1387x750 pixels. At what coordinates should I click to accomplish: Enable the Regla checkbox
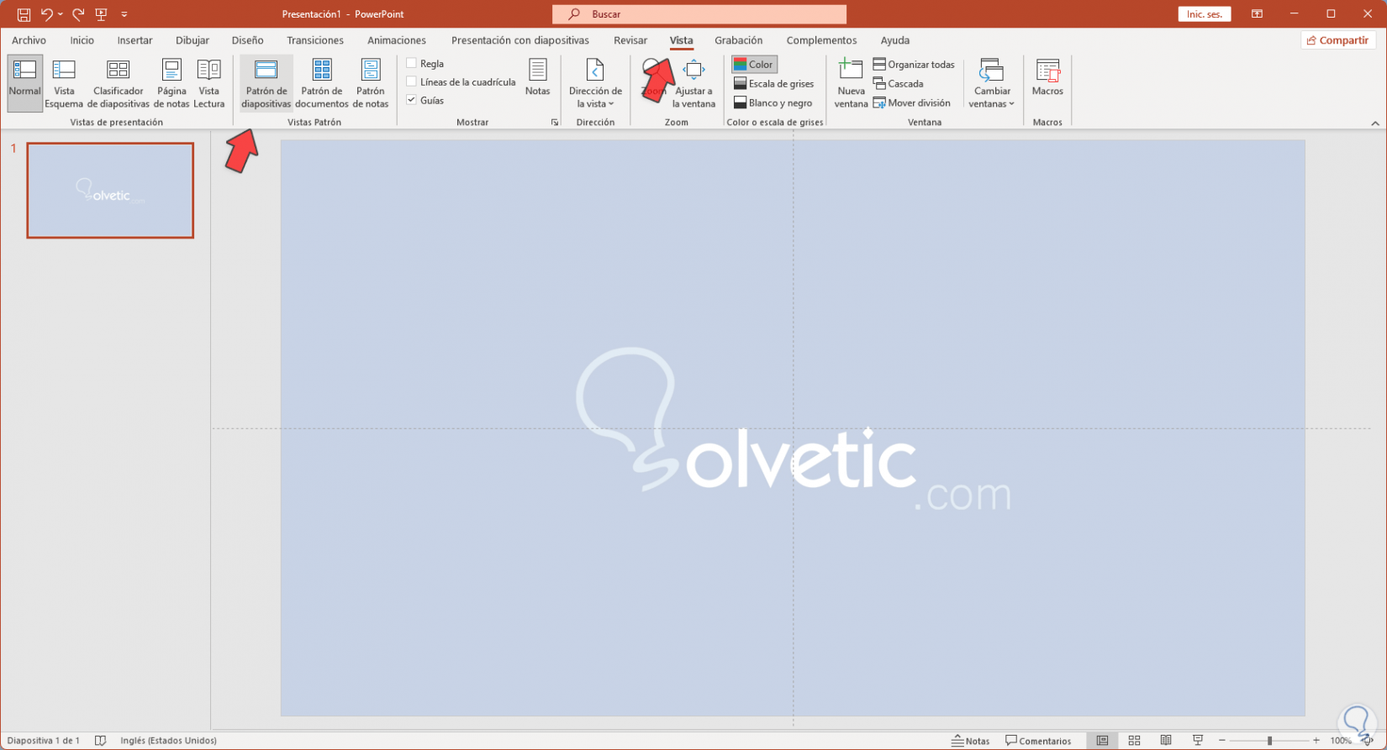411,63
